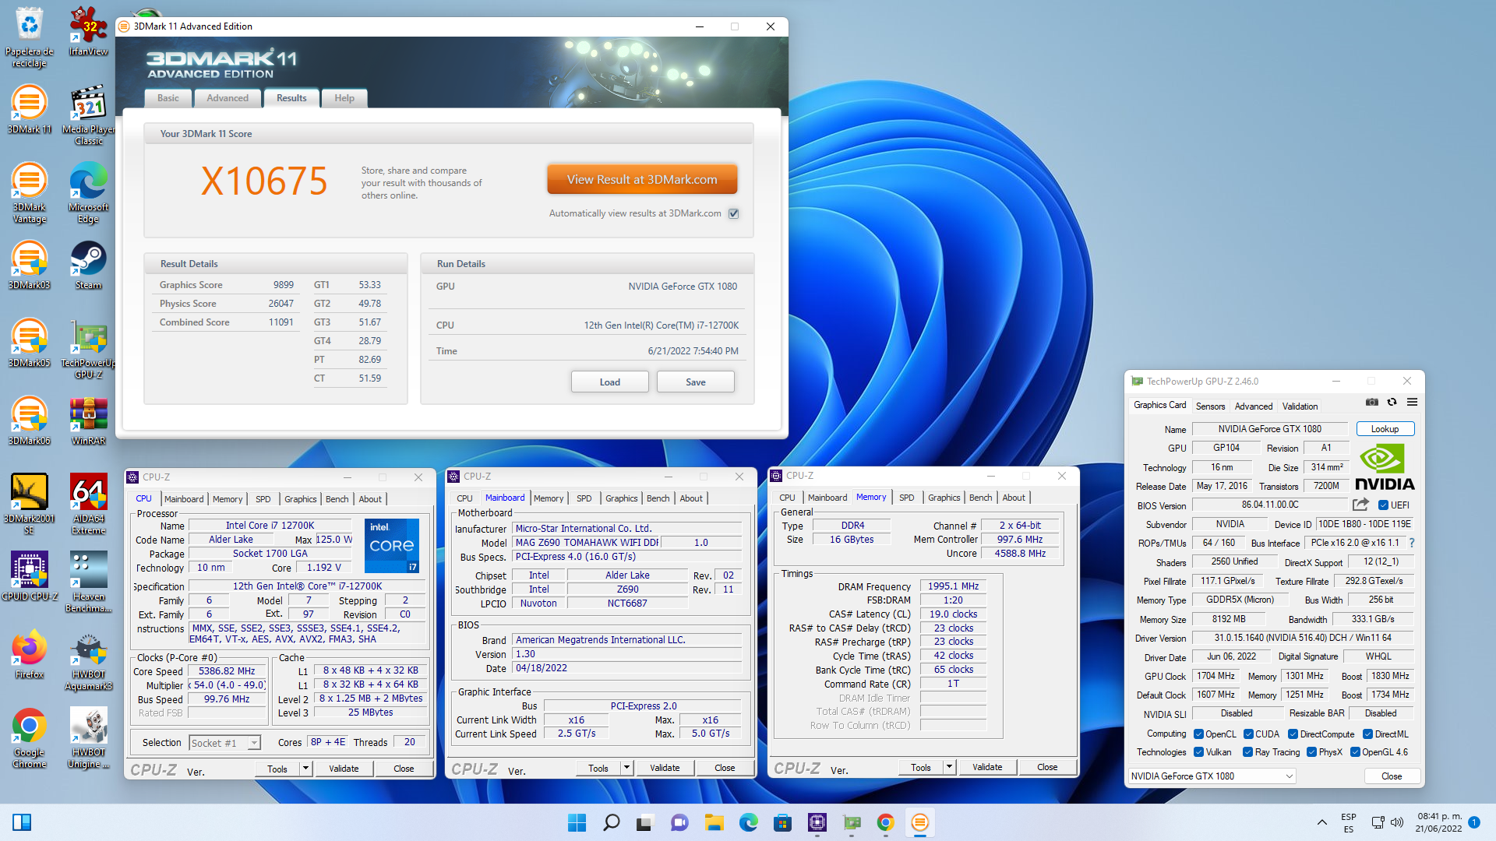
Task: Click the Bus Interface question mark icon
Action: (x=1411, y=543)
